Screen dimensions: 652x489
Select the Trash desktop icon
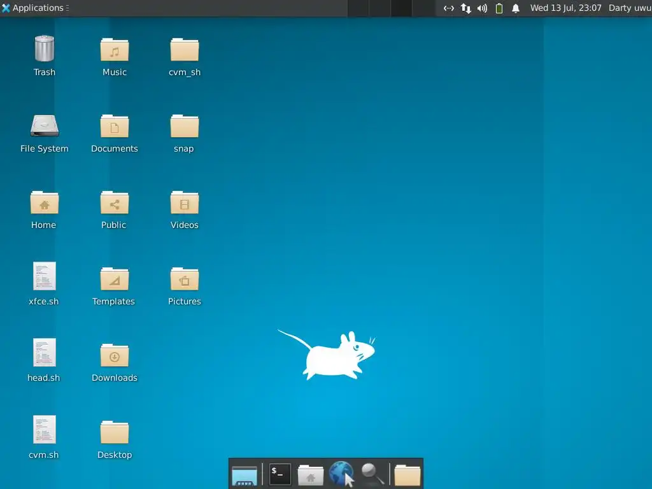(x=45, y=48)
